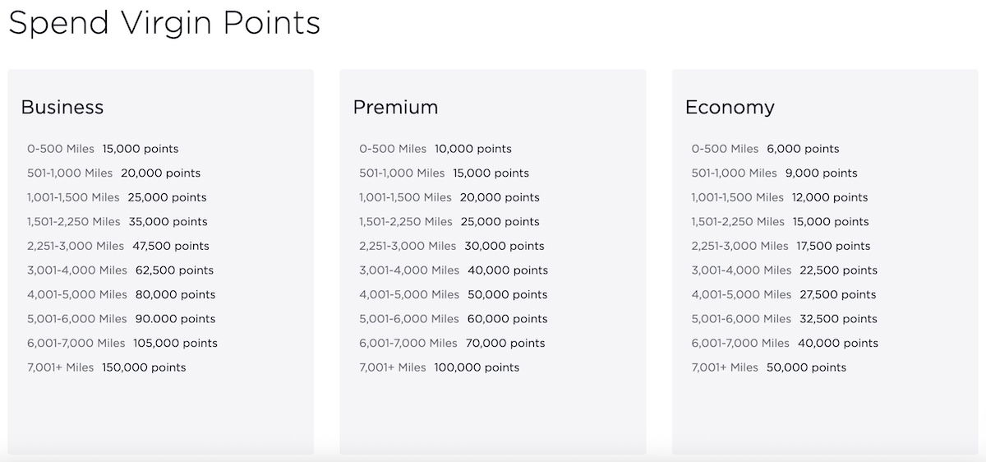Select 150,000 points in Business
The image size is (986, 462).
tap(144, 367)
